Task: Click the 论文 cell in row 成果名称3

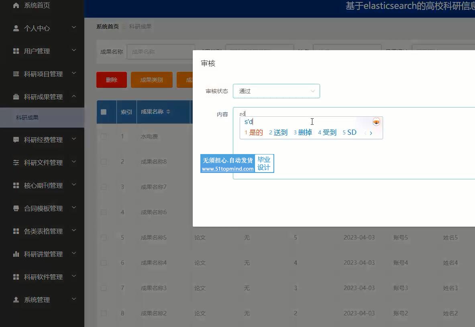Action: tap(200, 288)
